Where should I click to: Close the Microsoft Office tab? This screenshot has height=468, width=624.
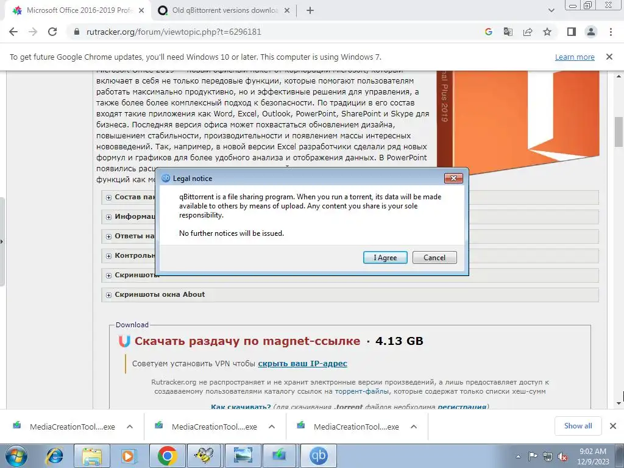pos(141,11)
